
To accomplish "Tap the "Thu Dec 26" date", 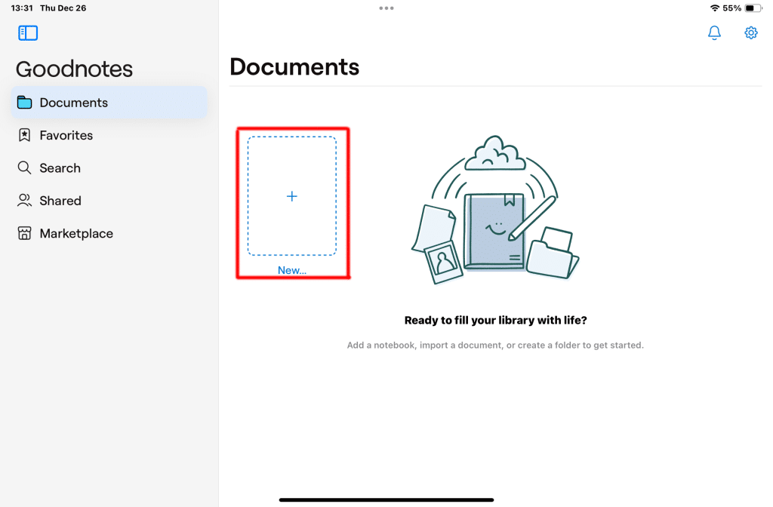I will [x=63, y=8].
